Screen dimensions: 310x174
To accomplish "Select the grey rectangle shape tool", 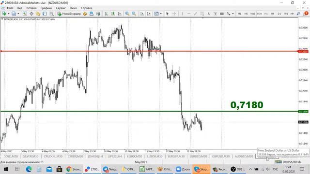I will [222, 14].
